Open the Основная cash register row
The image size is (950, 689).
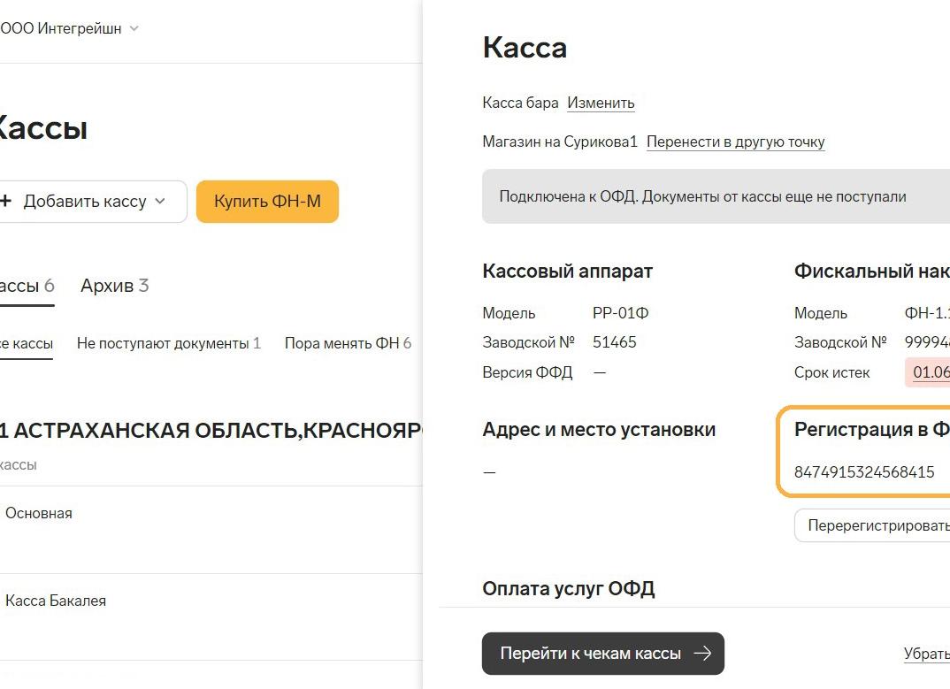coord(211,530)
